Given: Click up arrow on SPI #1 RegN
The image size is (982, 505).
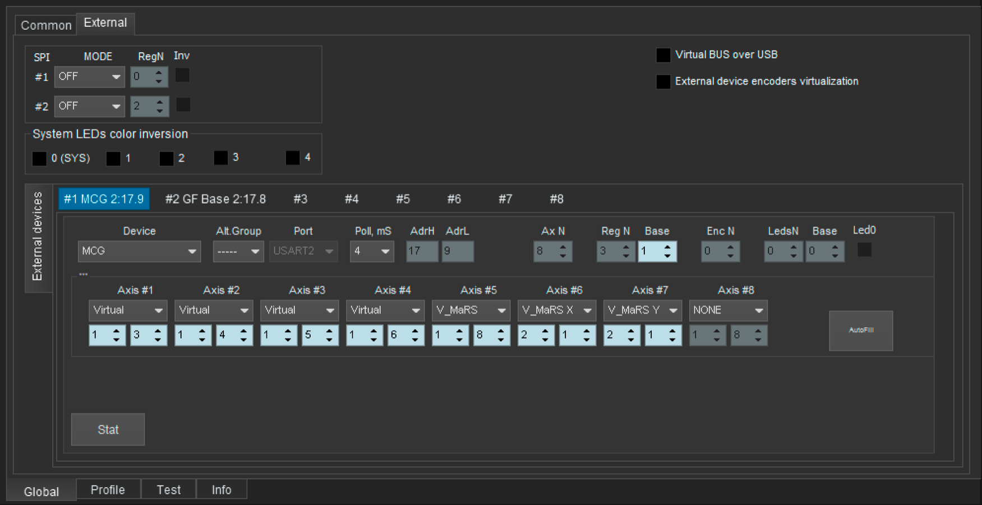Looking at the screenshot, I should (159, 72).
